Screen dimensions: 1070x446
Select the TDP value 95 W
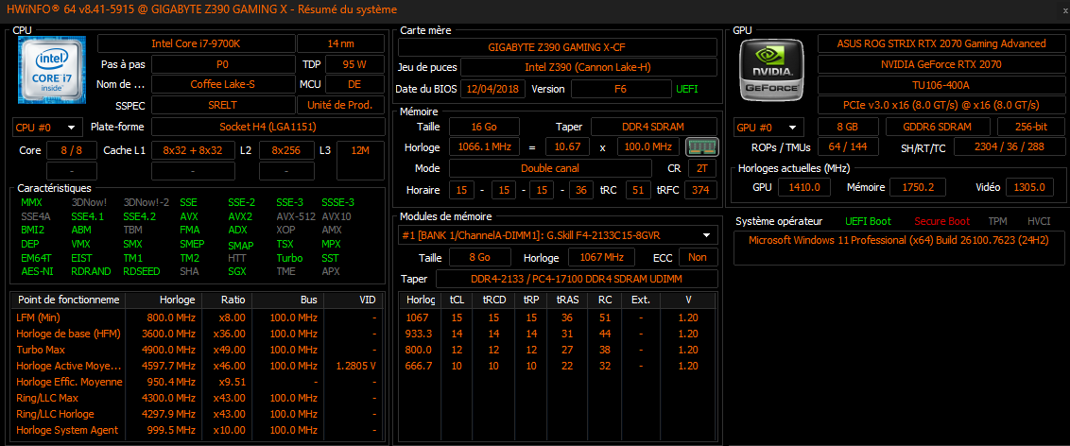coord(354,65)
